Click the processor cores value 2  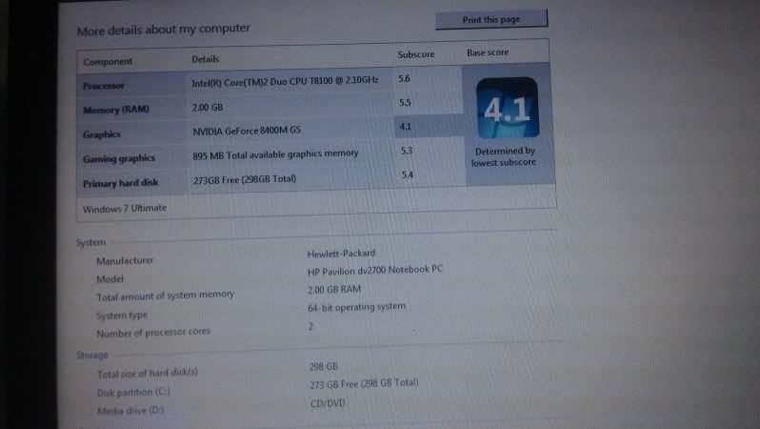[x=310, y=327]
